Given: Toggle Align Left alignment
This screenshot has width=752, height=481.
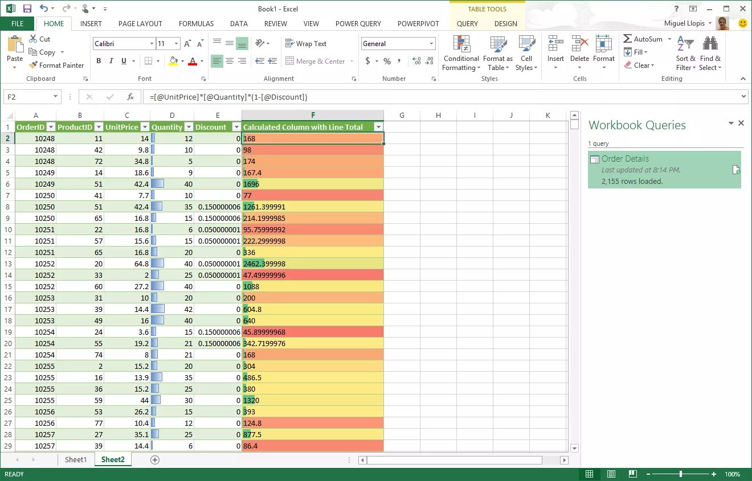Looking at the screenshot, I should [216, 61].
